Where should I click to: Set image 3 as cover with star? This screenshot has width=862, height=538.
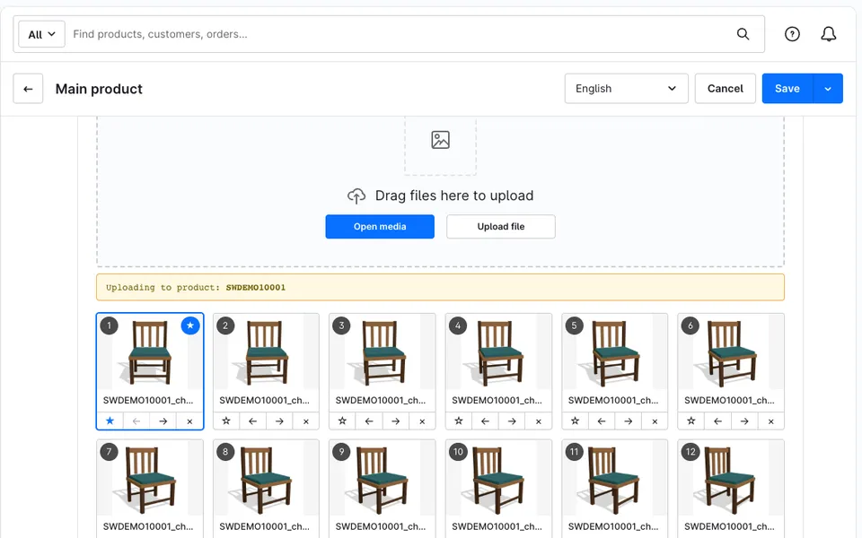(342, 421)
